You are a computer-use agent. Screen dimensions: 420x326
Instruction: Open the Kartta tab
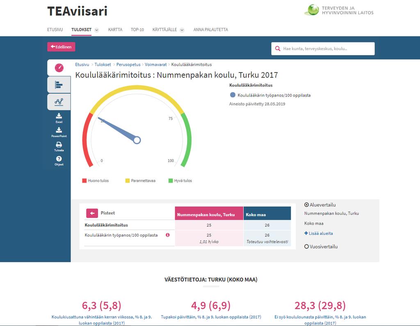tap(115, 30)
